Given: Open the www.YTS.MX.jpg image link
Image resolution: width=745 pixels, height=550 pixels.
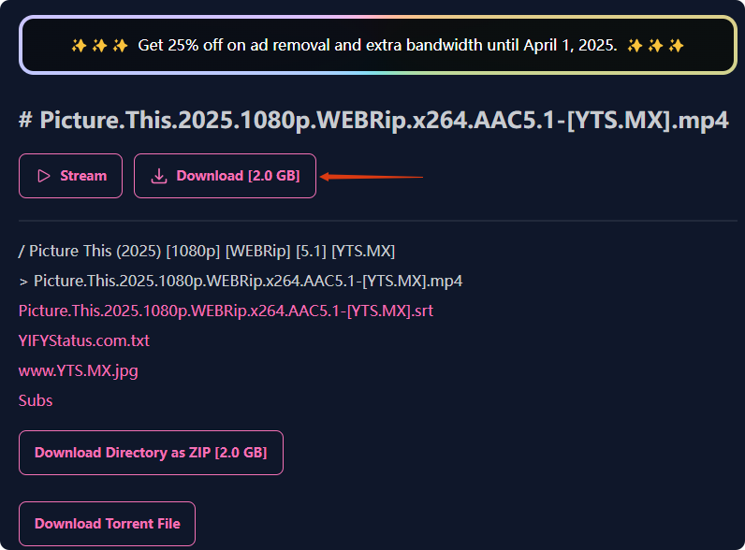Looking at the screenshot, I should [79, 370].
